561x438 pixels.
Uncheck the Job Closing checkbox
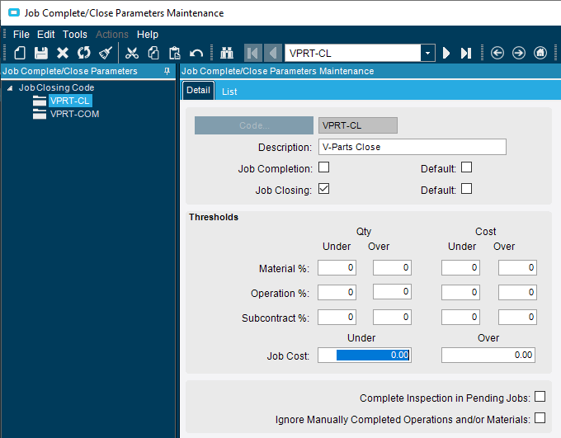click(x=323, y=189)
